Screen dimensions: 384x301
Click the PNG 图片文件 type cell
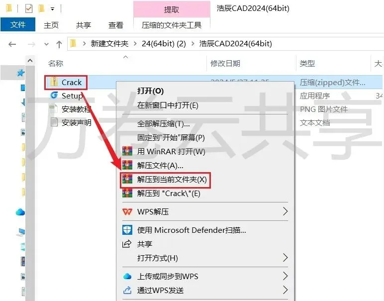click(324, 109)
